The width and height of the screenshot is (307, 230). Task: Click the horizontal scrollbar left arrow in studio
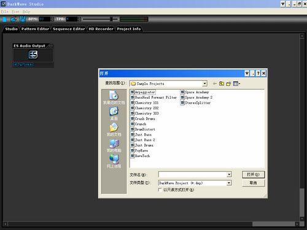(x=6, y=224)
